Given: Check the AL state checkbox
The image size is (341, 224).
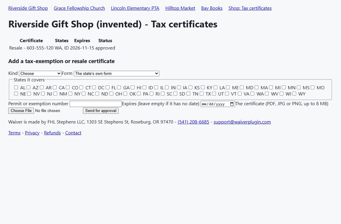Looking at the screenshot, I should pos(16,87).
